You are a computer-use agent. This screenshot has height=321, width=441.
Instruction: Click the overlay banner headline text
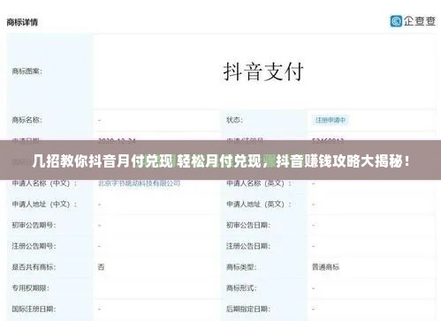click(x=221, y=160)
